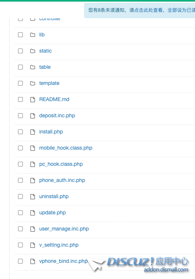Click the file icon beside uninstall.php

click(x=33, y=196)
